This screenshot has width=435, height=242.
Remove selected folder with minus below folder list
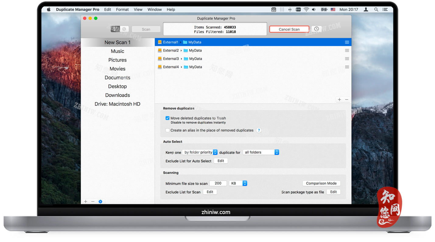click(346, 100)
